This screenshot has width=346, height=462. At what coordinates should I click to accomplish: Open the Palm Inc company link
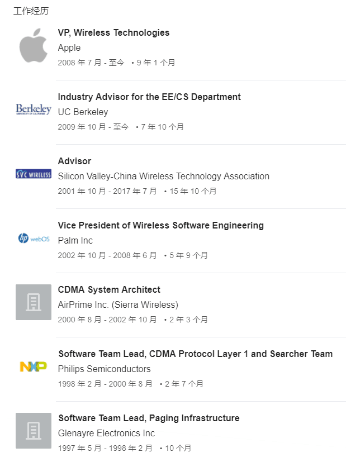(x=75, y=240)
